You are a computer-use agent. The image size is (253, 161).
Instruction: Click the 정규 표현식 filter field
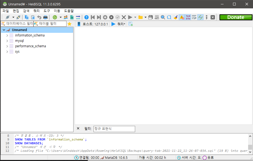click(114, 129)
